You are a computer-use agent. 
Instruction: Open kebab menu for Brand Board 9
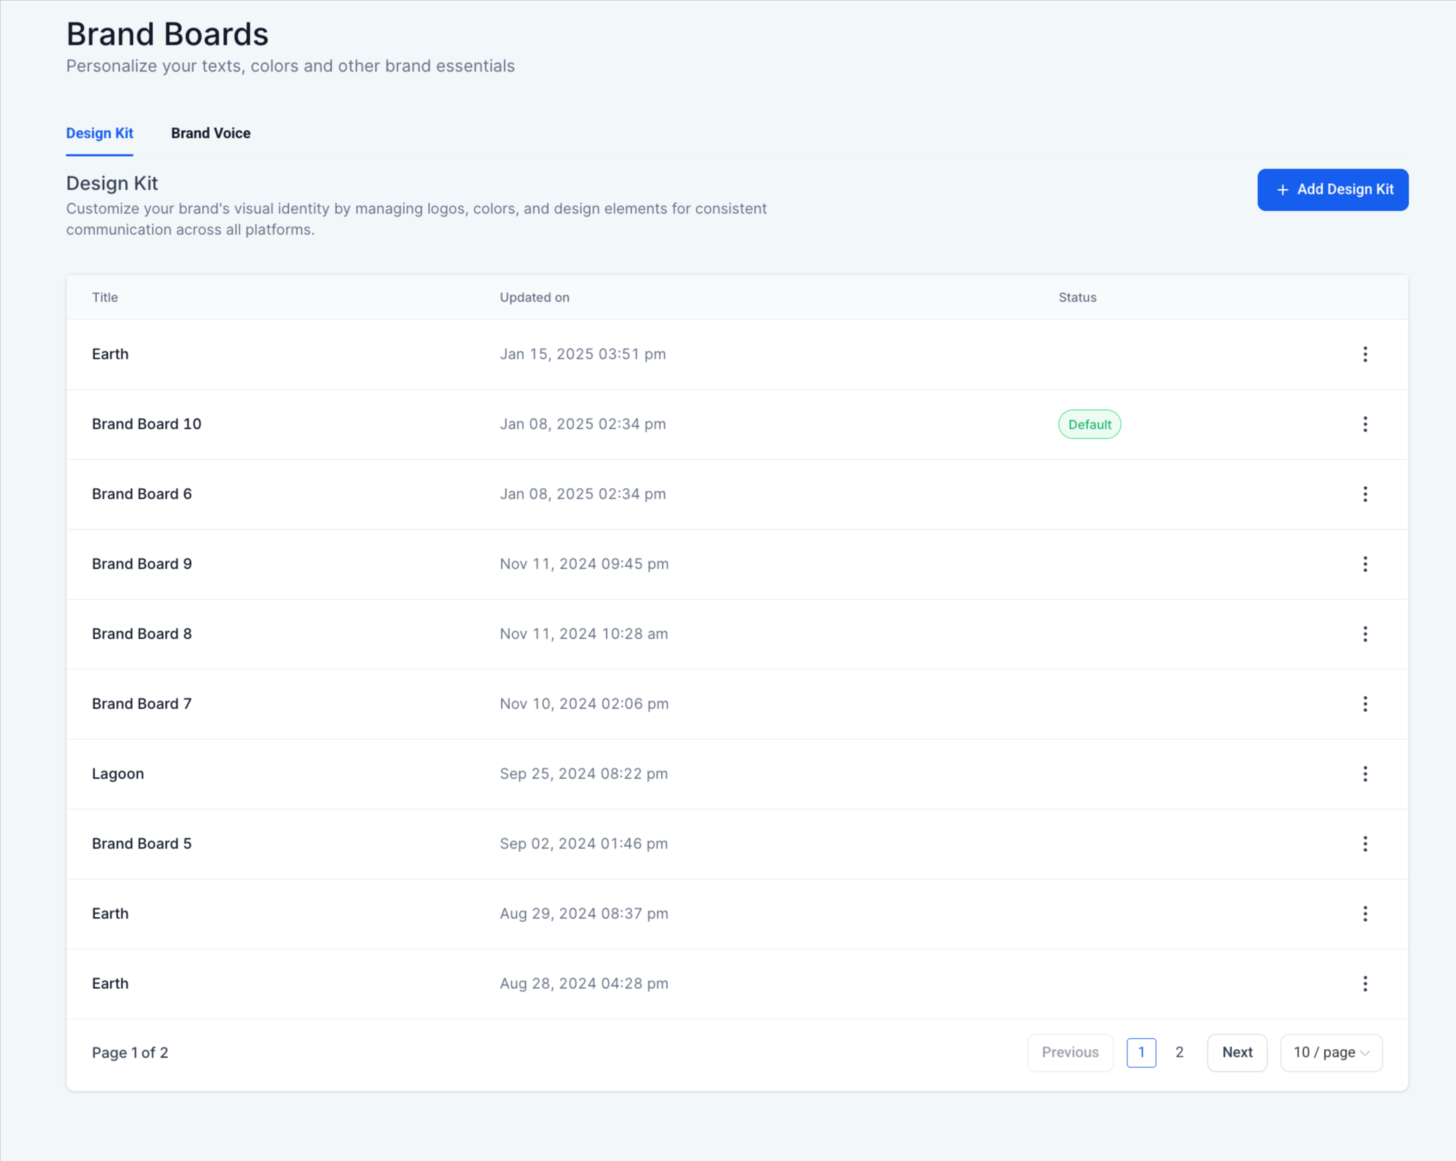[x=1364, y=564]
